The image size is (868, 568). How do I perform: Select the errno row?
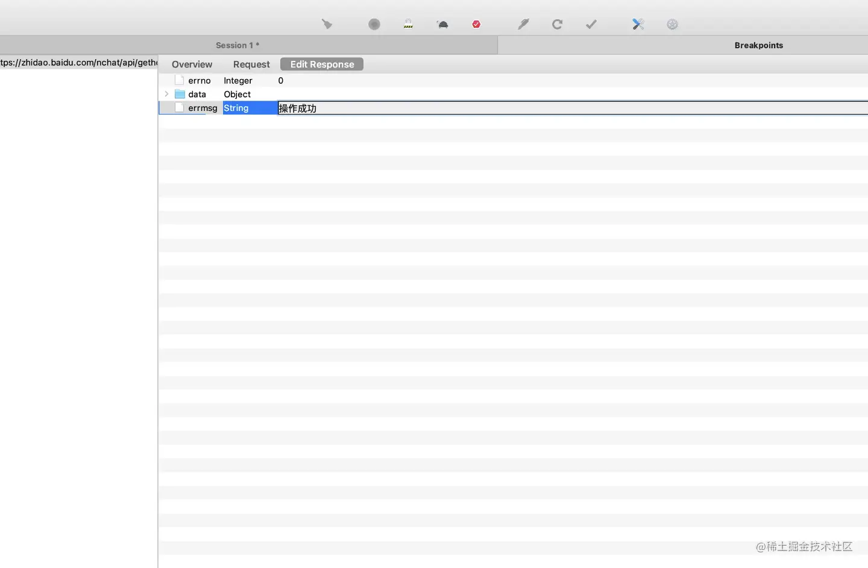pos(513,80)
